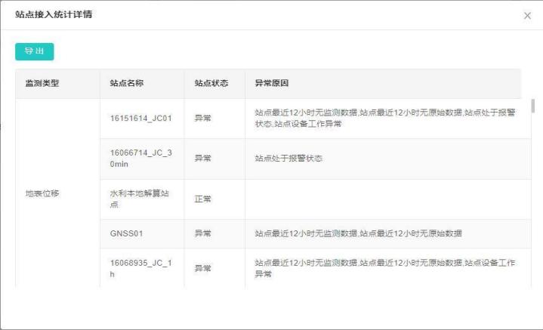Select station name 16066714_JC_30min
The image size is (543, 330).
[141, 159]
